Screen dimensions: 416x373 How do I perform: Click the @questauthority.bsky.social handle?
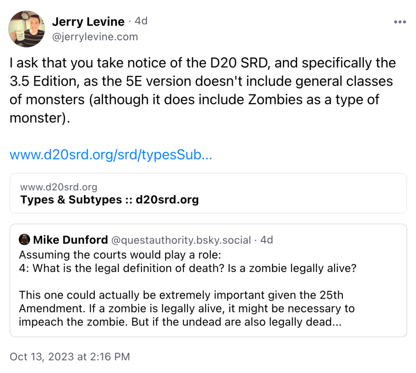pyautogui.click(x=181, y=240)
